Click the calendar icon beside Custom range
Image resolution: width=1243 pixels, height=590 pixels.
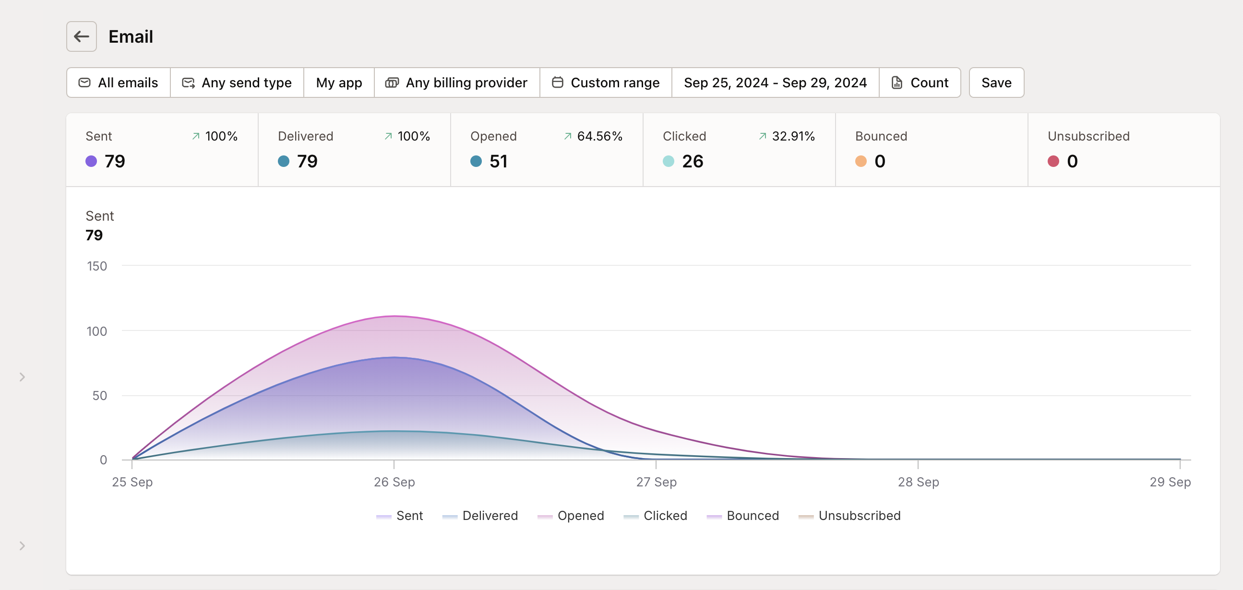click(557, 83)
